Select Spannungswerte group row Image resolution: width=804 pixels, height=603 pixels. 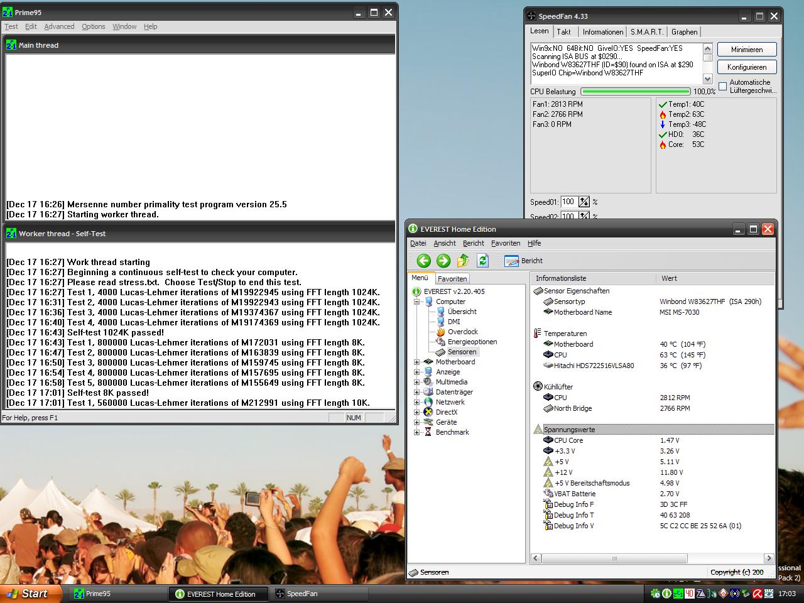click(653, 430)
